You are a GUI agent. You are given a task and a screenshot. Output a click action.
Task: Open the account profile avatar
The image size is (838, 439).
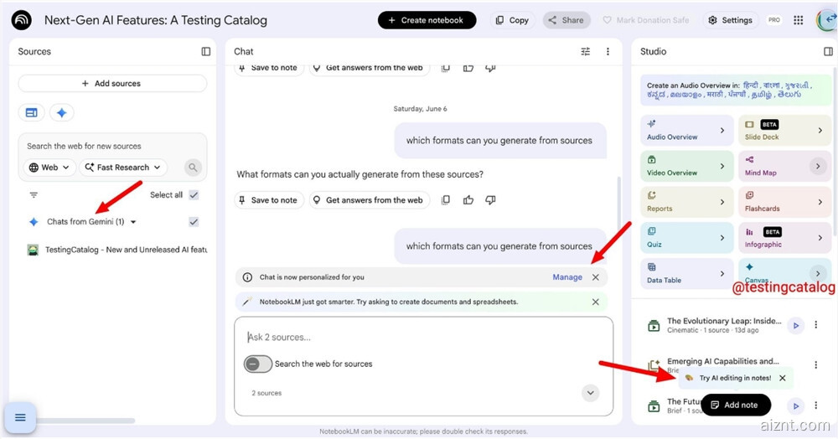[826, 20]
